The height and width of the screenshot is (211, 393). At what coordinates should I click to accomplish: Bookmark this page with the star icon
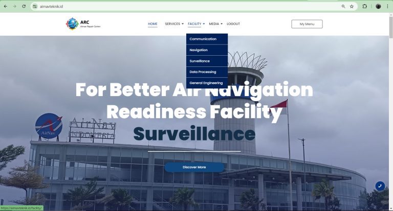tap(352, 7)
